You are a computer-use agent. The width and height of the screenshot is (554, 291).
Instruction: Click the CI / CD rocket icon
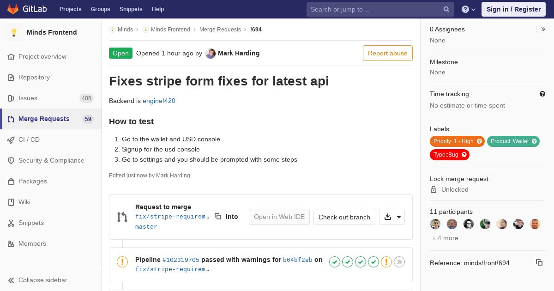[x=11, y=139]
